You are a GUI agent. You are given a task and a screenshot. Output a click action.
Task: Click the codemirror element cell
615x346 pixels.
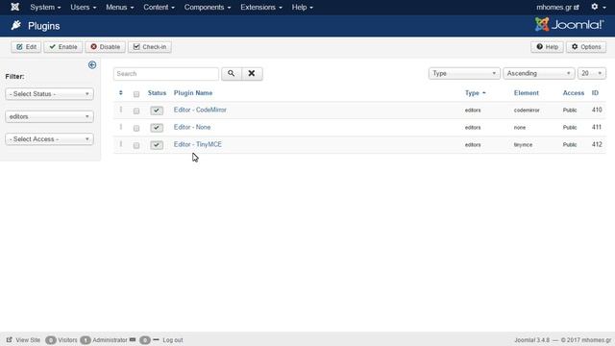point(527,111)
